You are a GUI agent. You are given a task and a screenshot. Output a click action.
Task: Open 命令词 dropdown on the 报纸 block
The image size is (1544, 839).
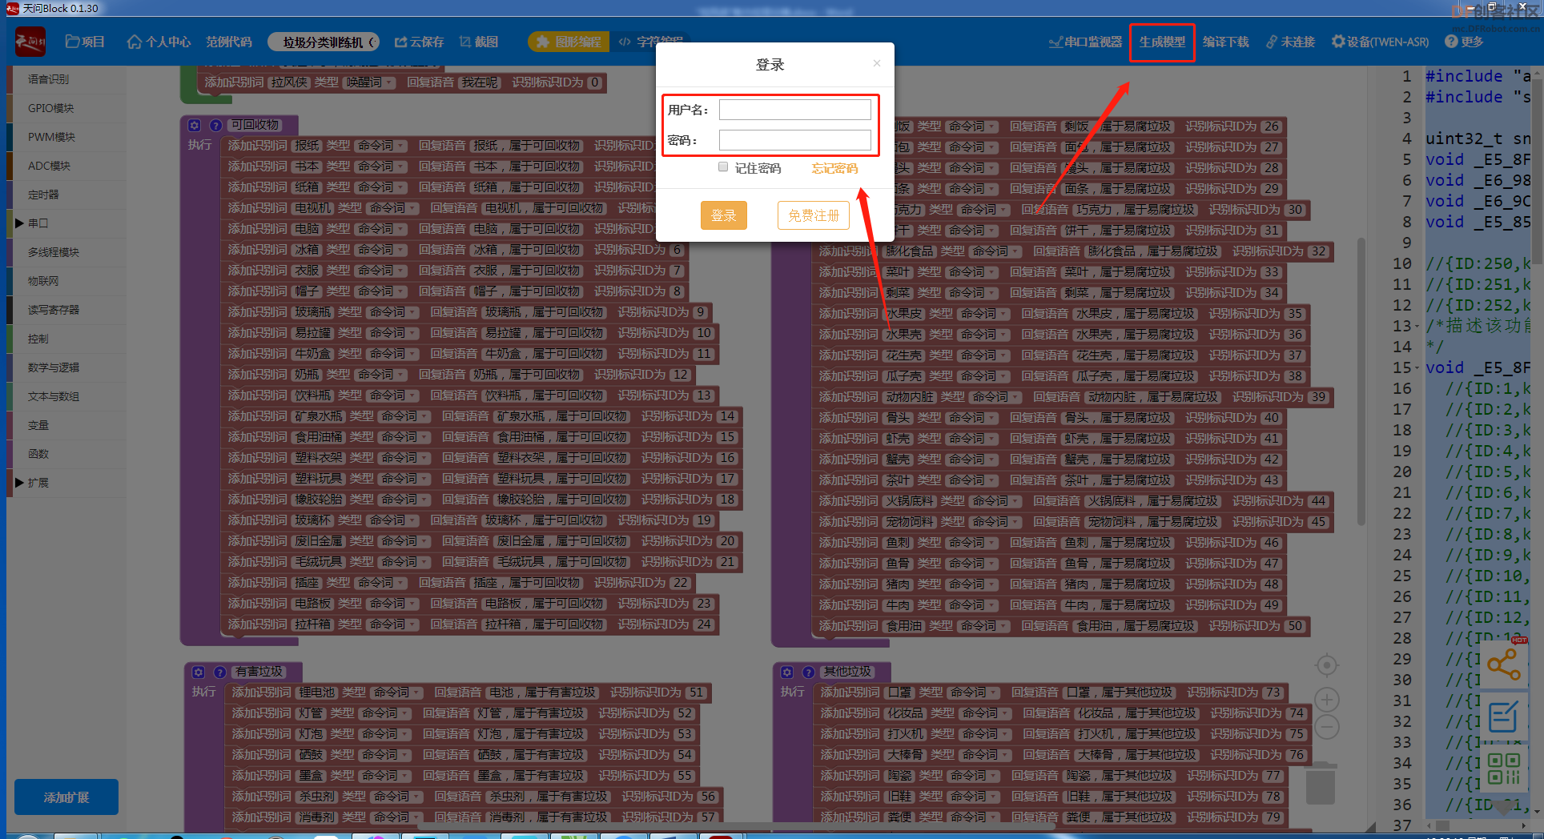point(381,146)
